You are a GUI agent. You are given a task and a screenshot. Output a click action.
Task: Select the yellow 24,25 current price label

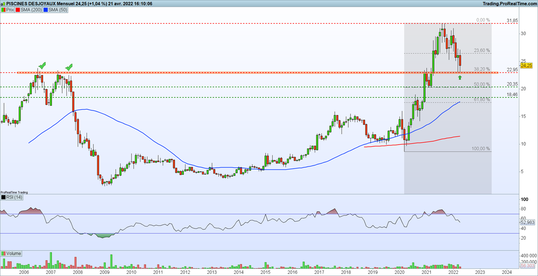pos(525,66)
